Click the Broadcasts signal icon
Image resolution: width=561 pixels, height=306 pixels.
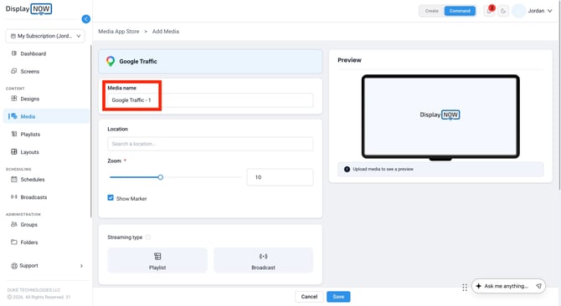pos(14,196)
